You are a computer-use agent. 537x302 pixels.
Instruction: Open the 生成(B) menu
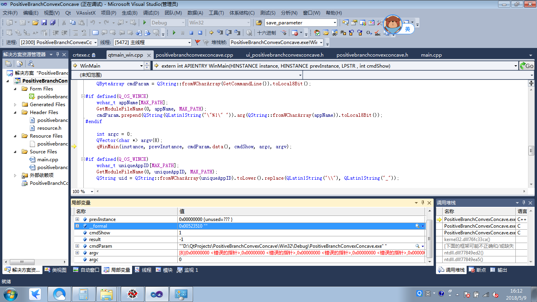click(x=129, y=13)
